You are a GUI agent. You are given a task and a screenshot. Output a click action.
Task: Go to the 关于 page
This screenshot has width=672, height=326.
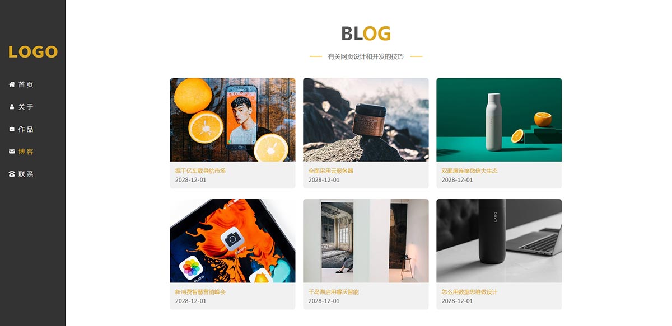pos(26,107)
